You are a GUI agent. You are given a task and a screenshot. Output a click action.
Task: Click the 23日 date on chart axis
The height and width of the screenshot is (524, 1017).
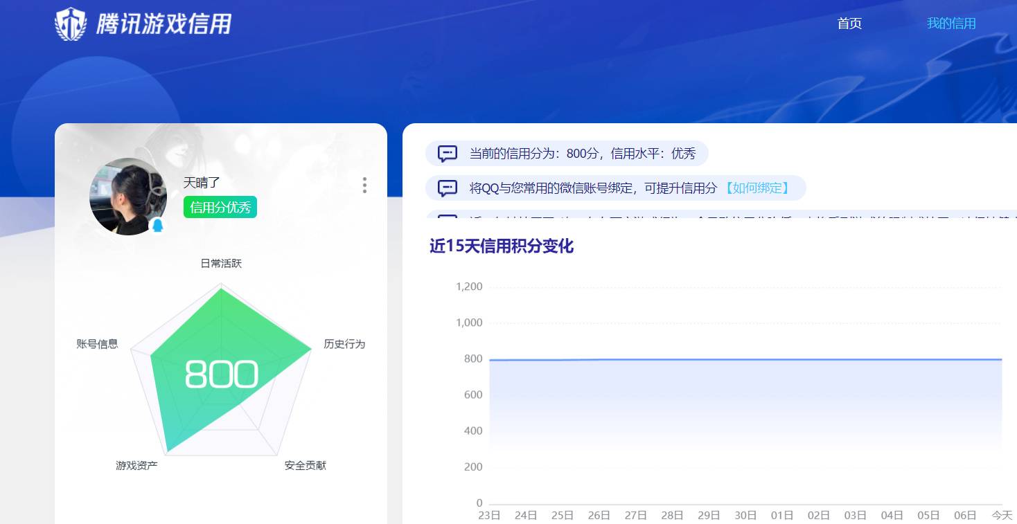[489, 515]
